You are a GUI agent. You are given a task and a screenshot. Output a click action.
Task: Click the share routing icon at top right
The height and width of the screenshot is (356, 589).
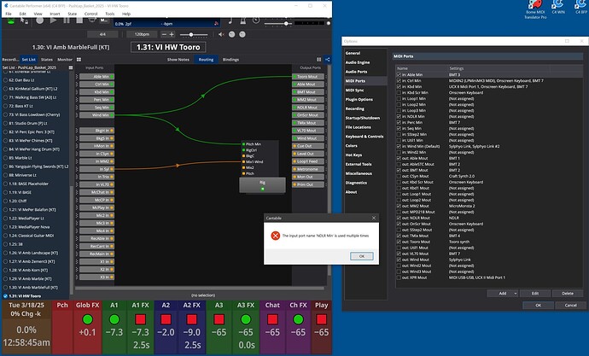pyautogui.click(x=328, y=60)
